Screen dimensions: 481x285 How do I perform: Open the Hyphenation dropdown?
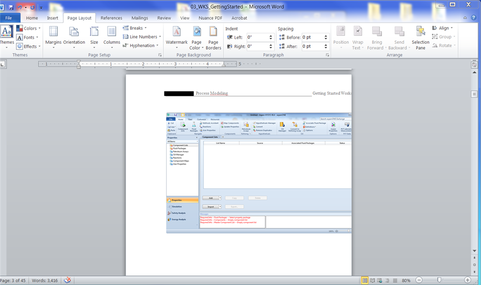click(x=141, y=46)
